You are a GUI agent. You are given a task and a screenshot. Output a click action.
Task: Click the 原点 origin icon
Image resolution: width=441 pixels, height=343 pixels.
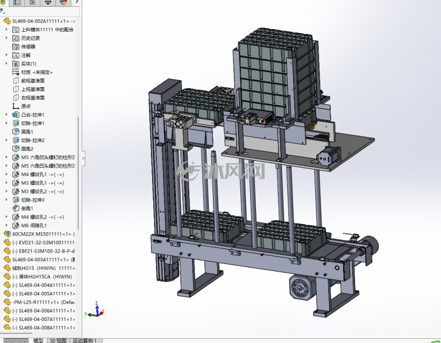[16, 106]
